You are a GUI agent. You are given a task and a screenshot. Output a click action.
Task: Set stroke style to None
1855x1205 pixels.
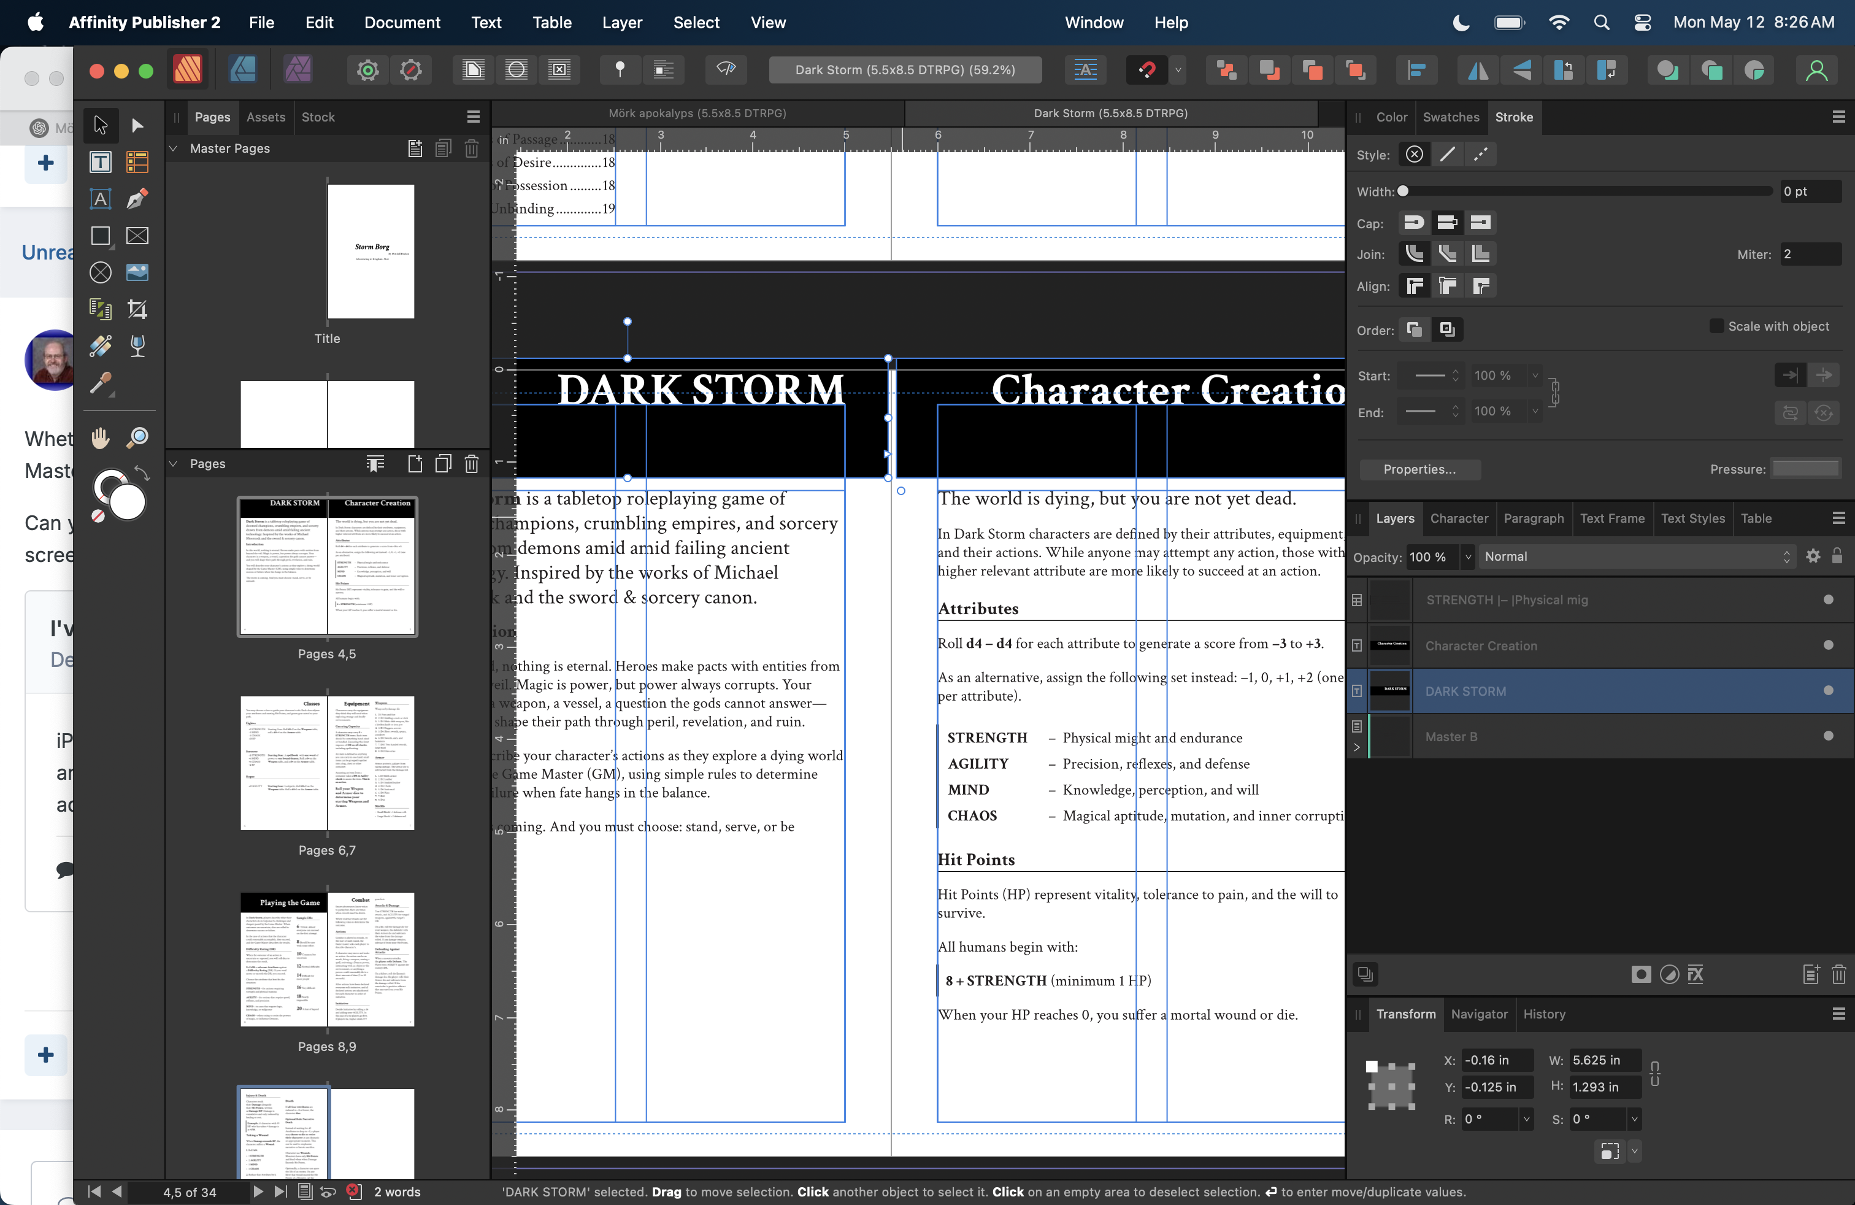tap(1414, 155)
